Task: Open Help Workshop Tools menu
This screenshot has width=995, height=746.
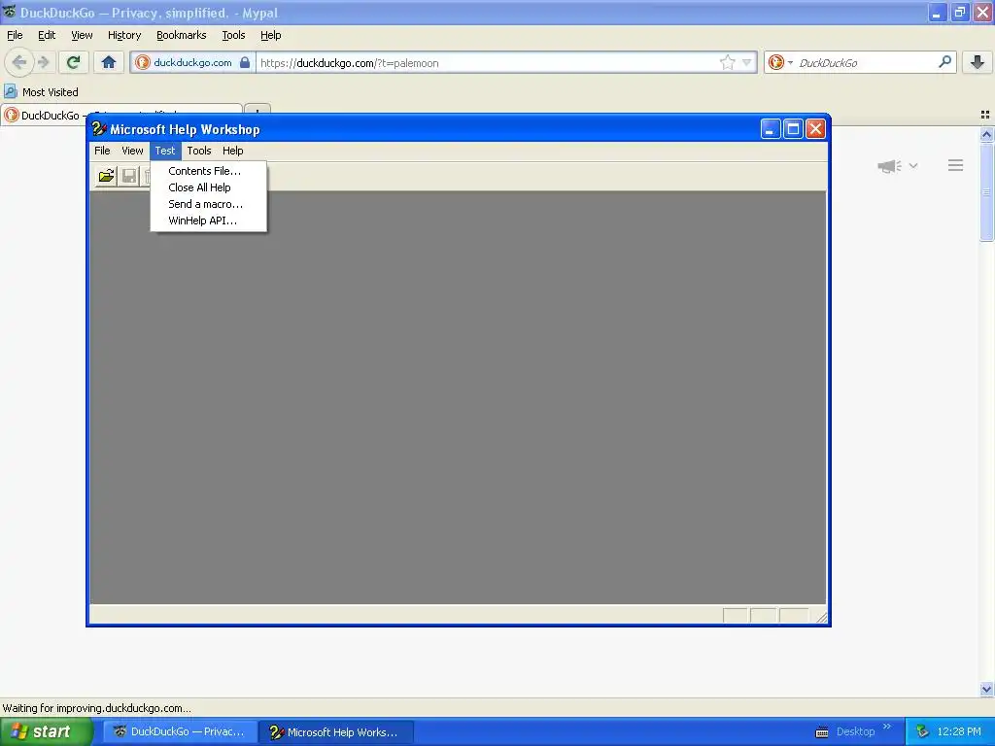Action: click(x=198, y=151)
